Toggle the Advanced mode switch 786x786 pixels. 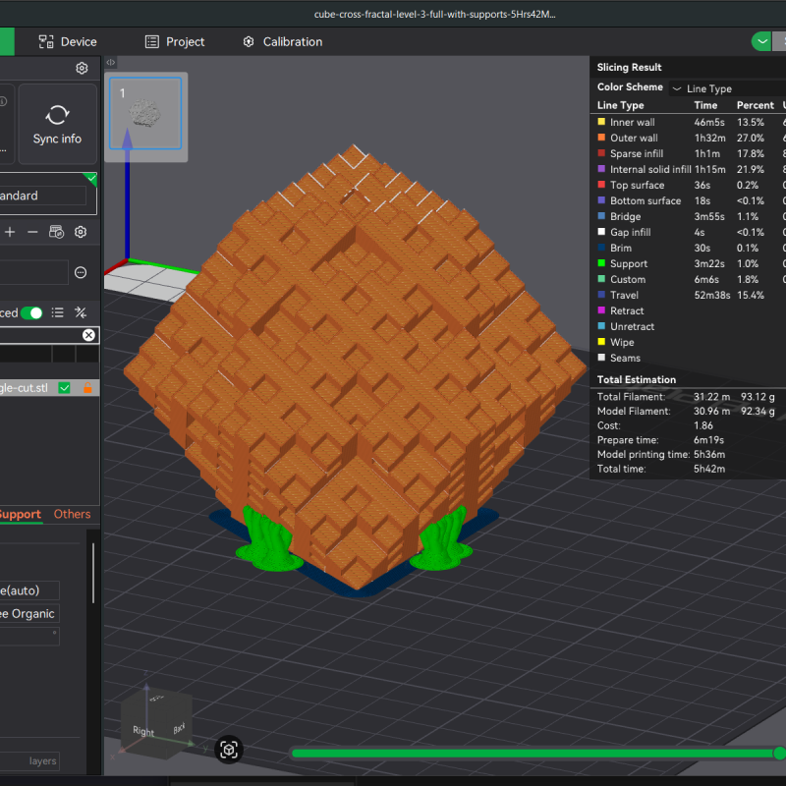(30, 312)
